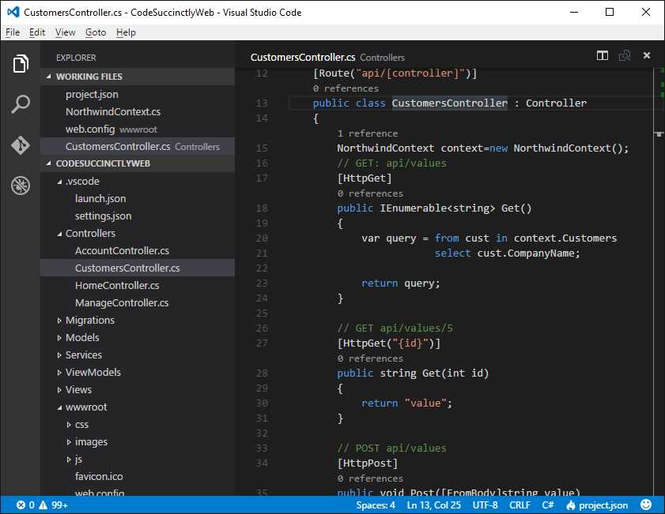Image resolution: width=665 pixels, height=514 pixels.
Task: Change line ending CRLF
Action: (x=520, y=505)
